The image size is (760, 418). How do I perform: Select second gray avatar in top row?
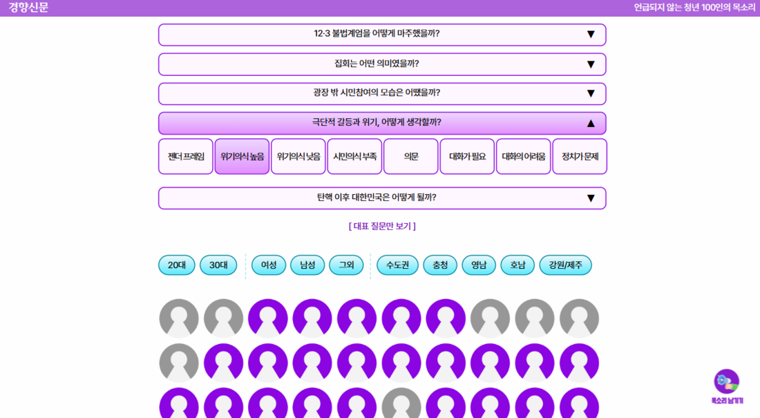point(223,318)
